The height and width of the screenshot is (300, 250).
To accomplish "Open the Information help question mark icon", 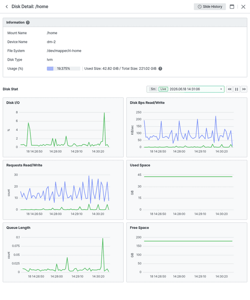I will point(28,23).
